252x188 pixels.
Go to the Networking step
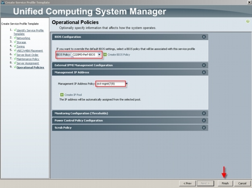coord(23,38)
